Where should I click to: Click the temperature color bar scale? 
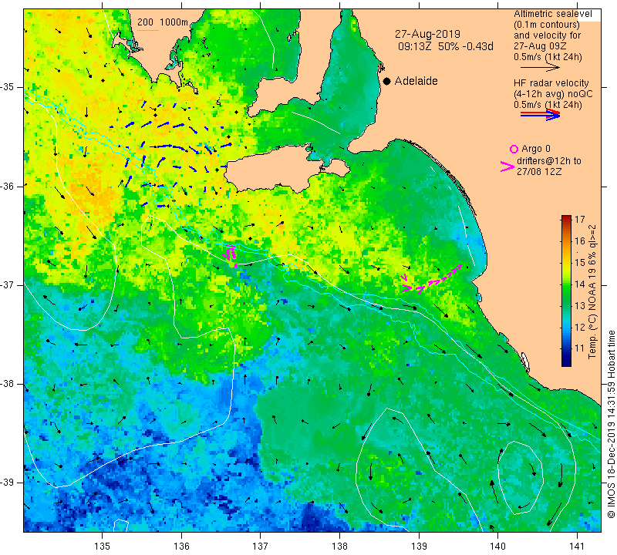566,291
